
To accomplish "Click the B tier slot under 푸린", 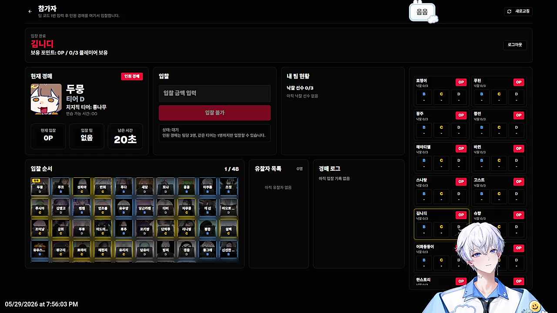I will pos(481,97).
